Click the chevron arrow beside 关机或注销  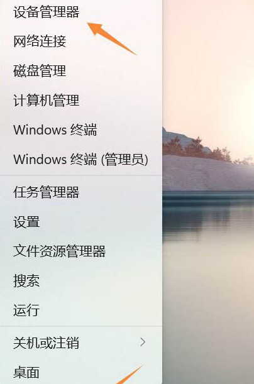pos(143,342)
